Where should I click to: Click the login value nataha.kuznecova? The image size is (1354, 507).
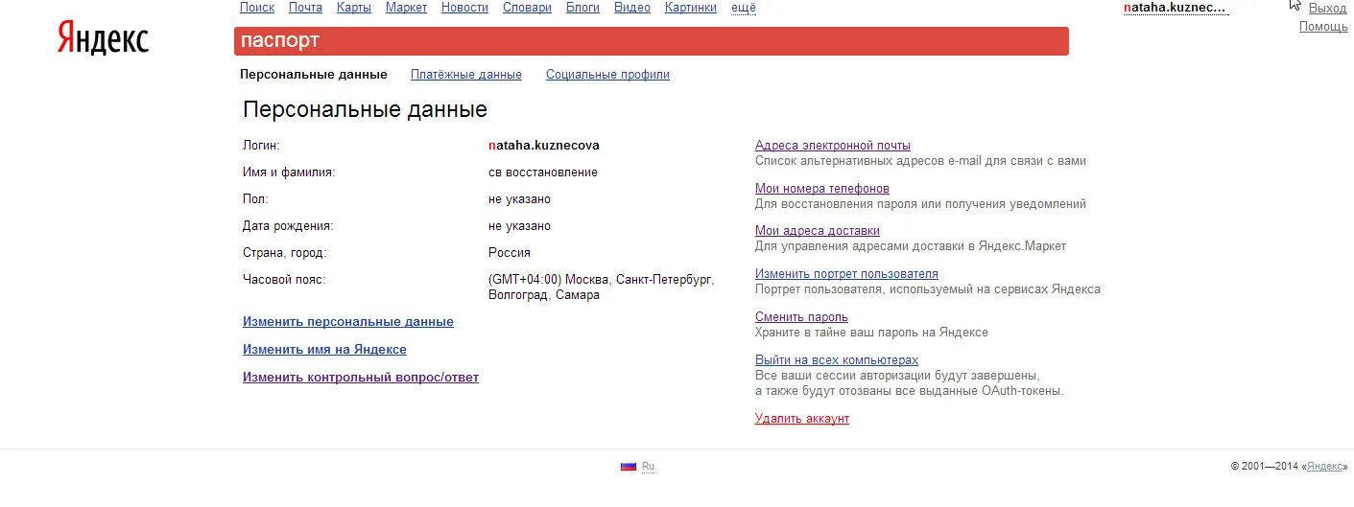[x=544, y=146]
